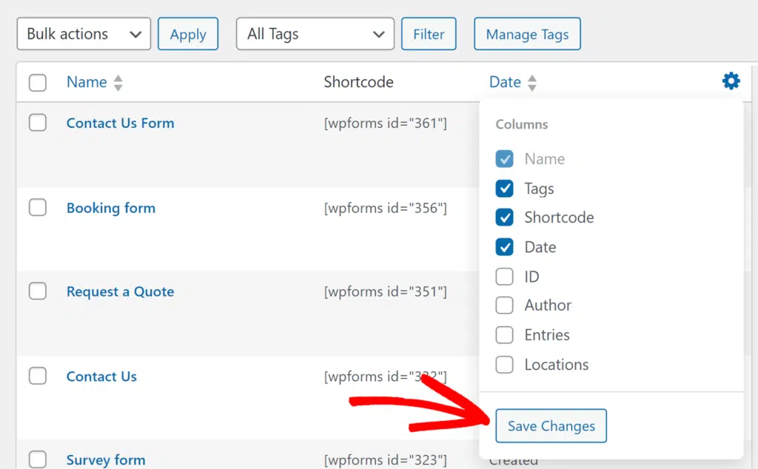Viewport: 758px width, 469px height.
Task: Click the Shortcode column header text
Action: 359,82
